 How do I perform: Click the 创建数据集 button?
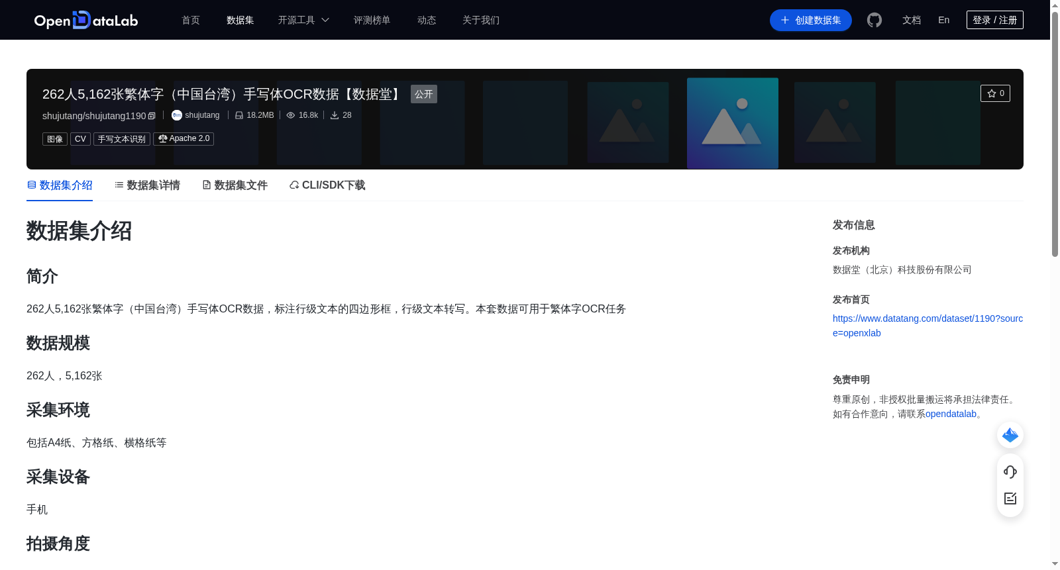pyautogui.click(x=810, y=20)
